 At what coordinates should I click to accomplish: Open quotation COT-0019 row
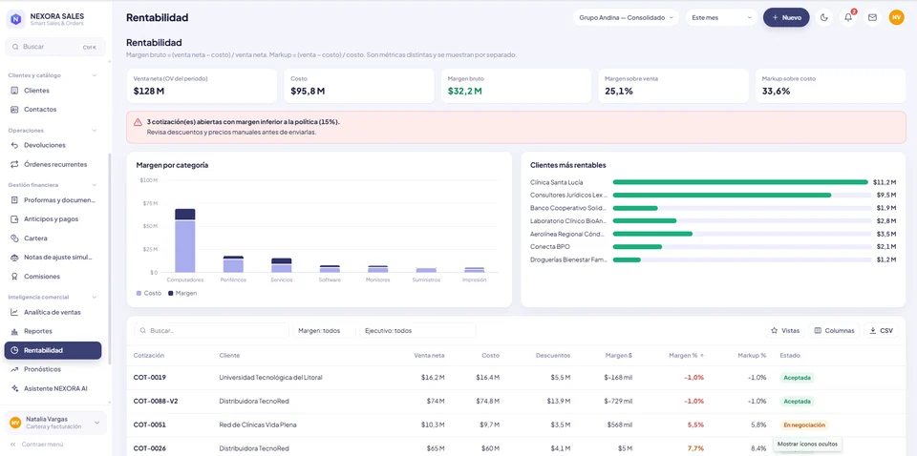(516, 377)
